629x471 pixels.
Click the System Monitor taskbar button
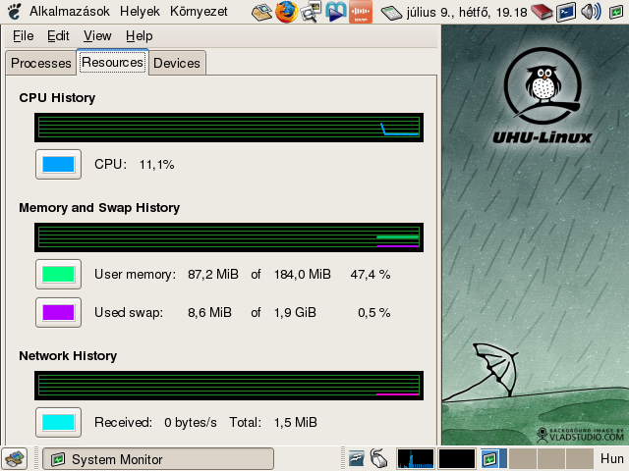[158, 459]
